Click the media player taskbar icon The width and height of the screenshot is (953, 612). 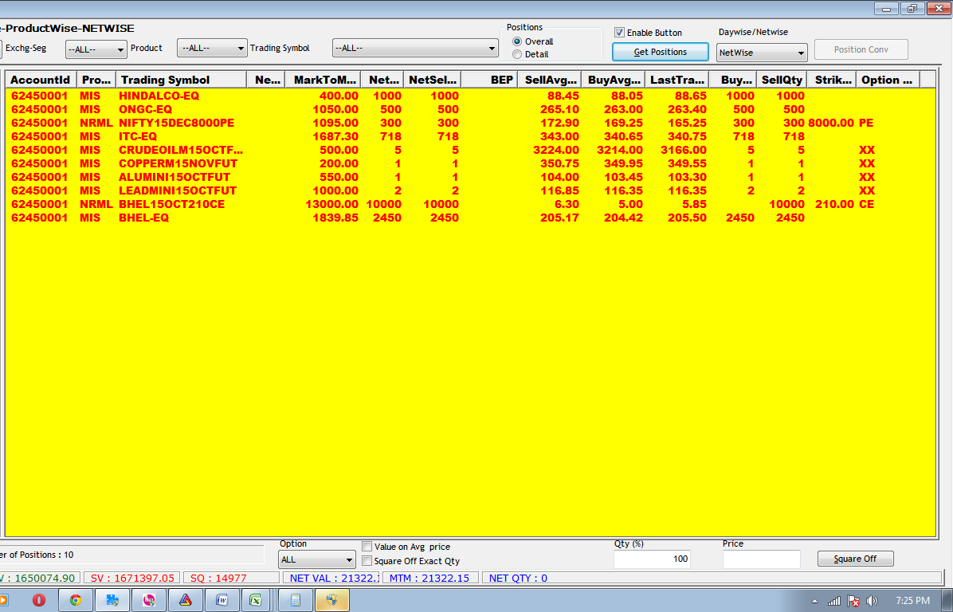tap(4, 601)
